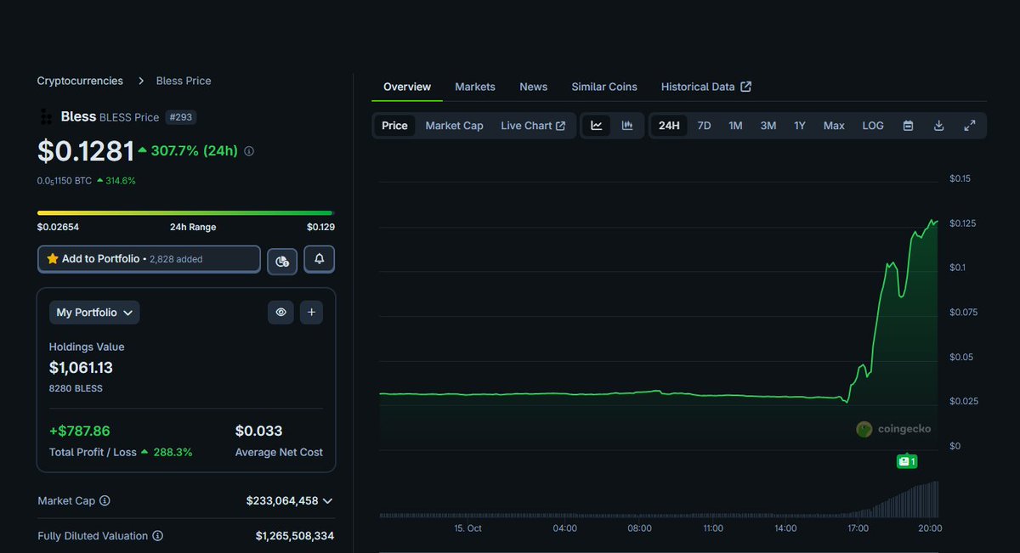This screenshot has height=553, width=1020.
Task: Click the 24h high $0.129
Action: coord(320,227)
